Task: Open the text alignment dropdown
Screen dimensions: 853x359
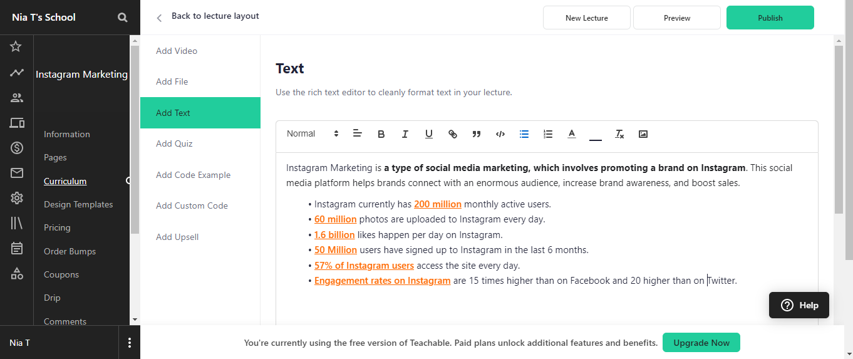Action: (358, 133)
